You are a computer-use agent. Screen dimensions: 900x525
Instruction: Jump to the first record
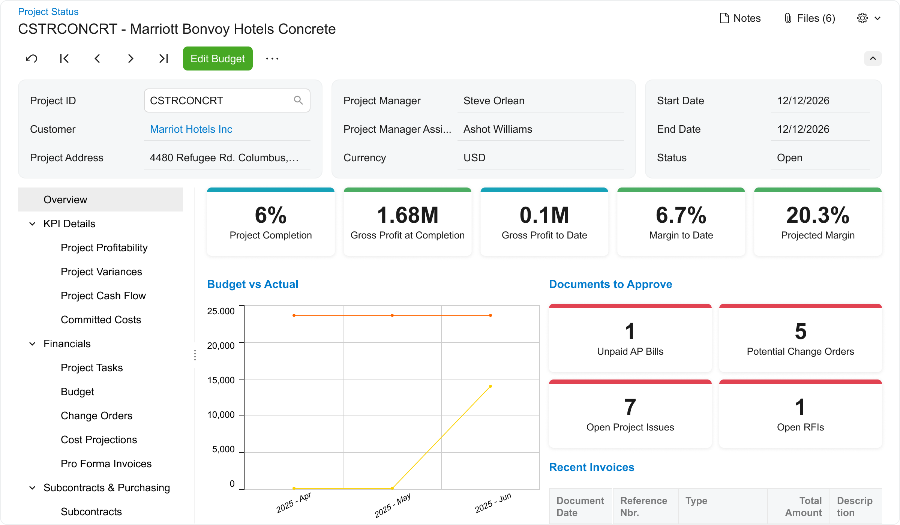point(64,58)
